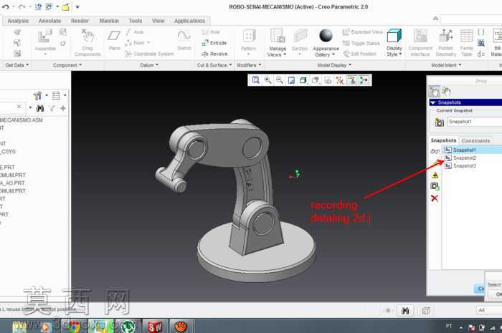Expand the Cut & Surface group menu
Viewport: 502px width, 333px height.
(214, 65)
